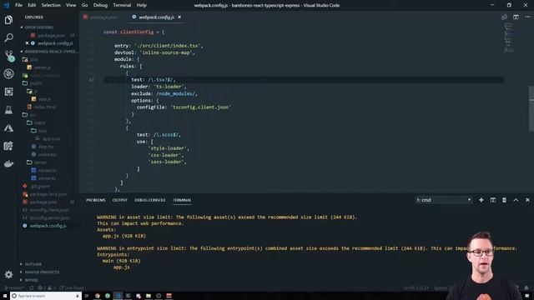The image size is (534, 300).
Task: Open the Search view in activity bar
Action: pos(8,37)
